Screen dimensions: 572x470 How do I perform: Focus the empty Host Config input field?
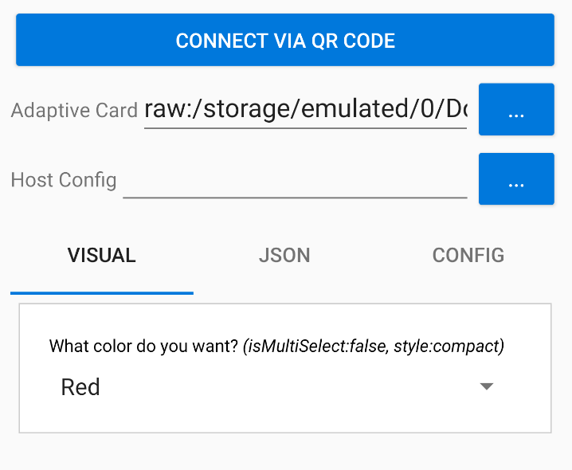295,179
